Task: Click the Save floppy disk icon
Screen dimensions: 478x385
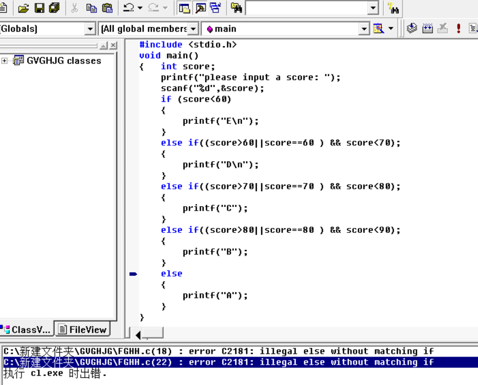Action: click(40, 8)
